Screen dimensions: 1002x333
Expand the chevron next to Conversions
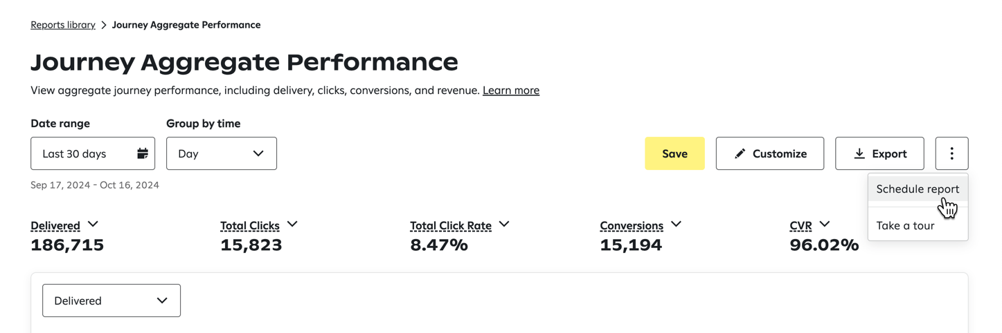pyautogui.click(x=676, y=224)
